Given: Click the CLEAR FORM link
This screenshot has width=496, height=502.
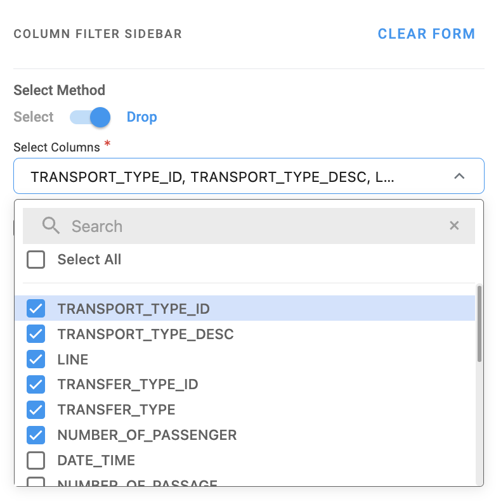Looking at the screenshot, I should pos(426,34).
